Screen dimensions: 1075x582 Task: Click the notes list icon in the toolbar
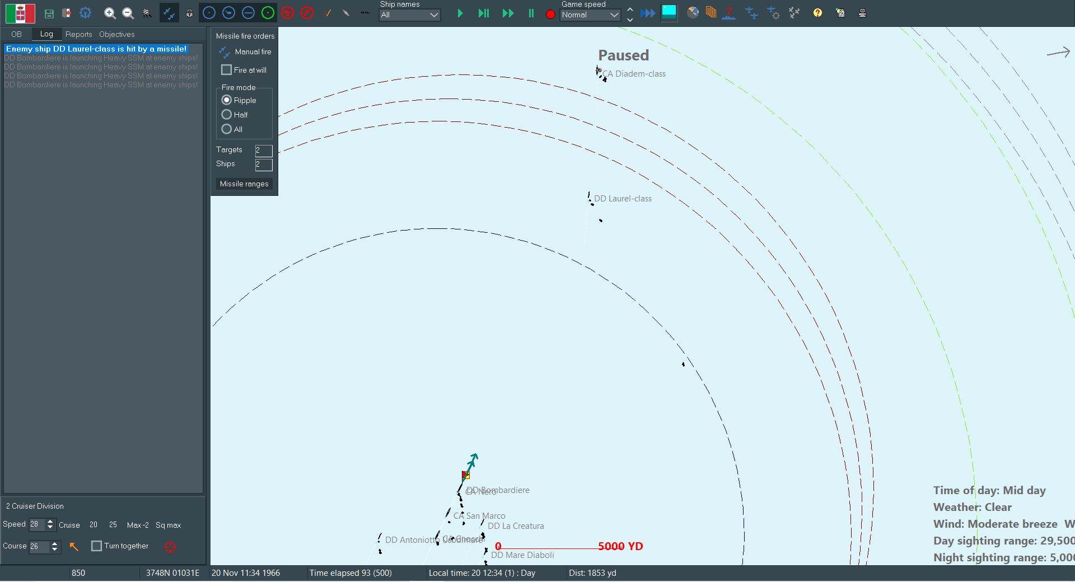point(840,13)
